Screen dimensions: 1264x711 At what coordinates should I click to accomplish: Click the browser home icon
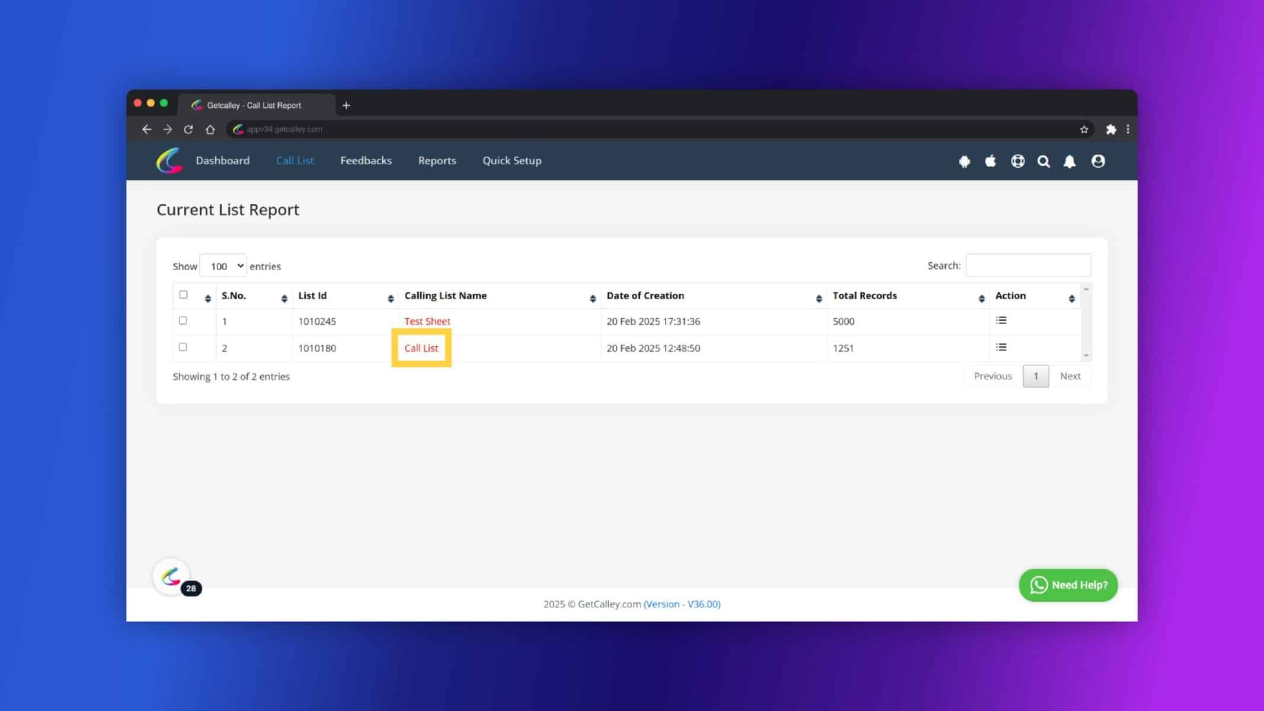(210, 129)
